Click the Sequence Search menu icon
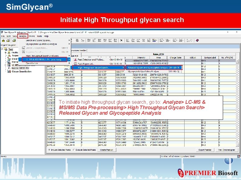This screenshot has height=180, width=241. coord(23,52)
